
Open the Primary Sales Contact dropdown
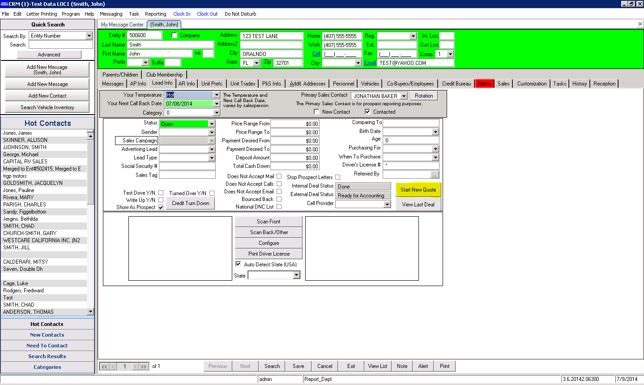404,96
